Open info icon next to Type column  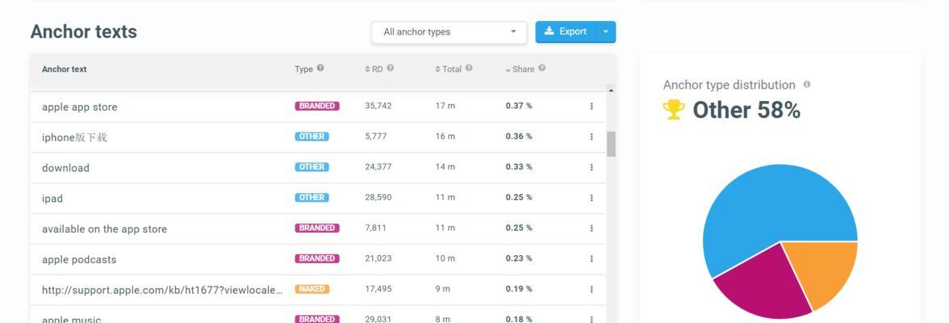(320, 68)
